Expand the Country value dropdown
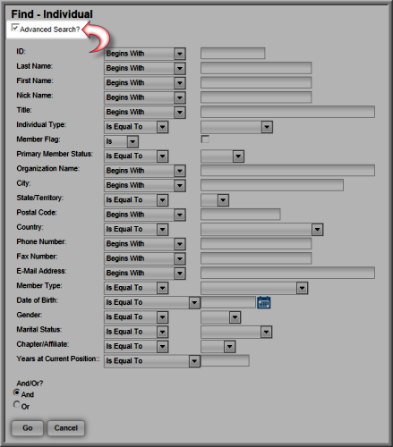The image size is (393, 447). click(262, 230)
